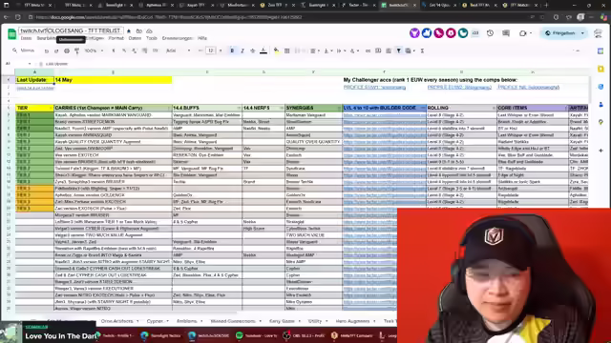Image resolution: width=611 pixels, height=343 pixels.
Task: Open the comments icon
Action: point(506,33)
